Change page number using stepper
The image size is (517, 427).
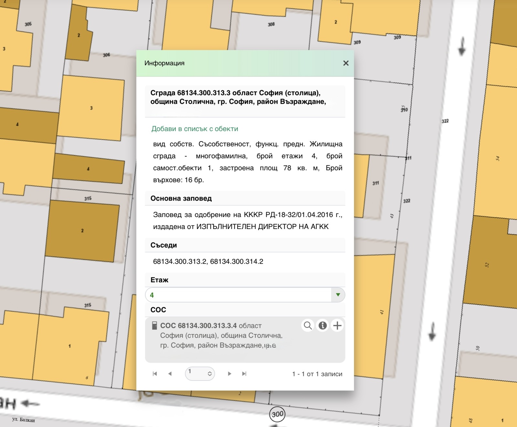[209, 374]
